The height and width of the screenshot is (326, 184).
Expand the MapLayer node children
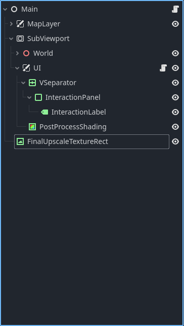(x=12, y=24)
